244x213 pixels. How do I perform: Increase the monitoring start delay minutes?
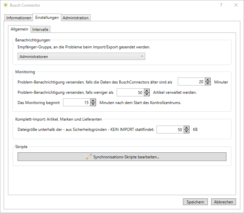(x=93, y=101)
